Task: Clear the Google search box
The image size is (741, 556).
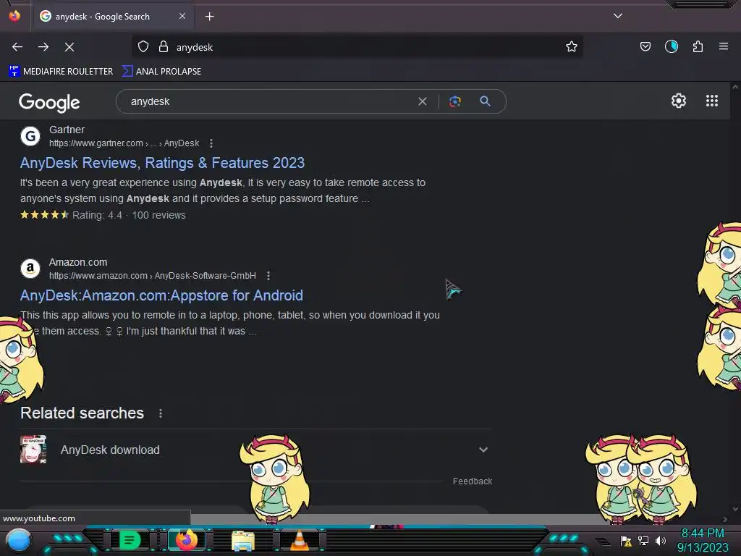Action: 423,101
